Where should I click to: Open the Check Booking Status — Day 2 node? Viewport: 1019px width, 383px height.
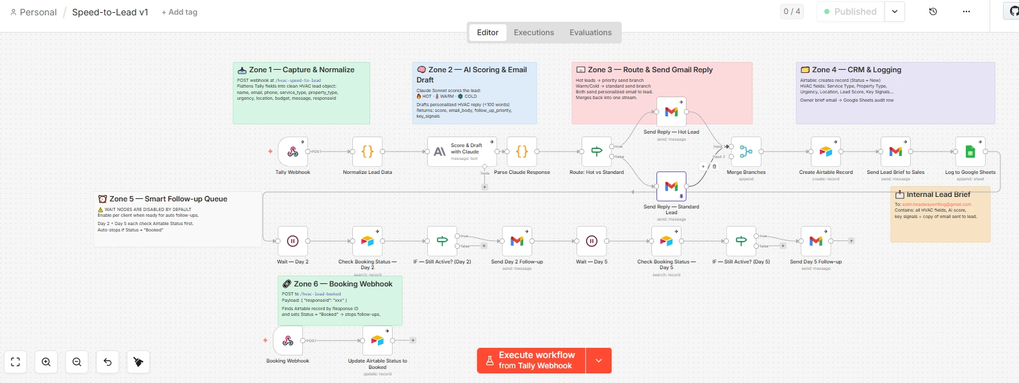click(x=368, y=241)
